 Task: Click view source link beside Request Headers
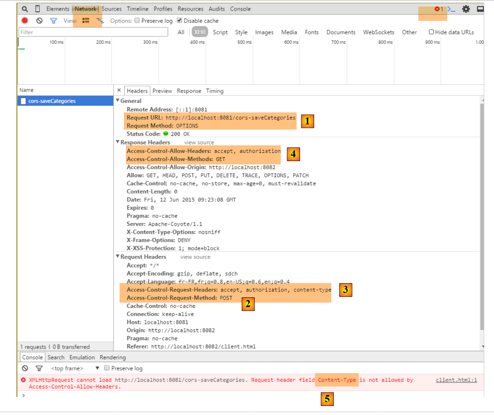(195, 257)
